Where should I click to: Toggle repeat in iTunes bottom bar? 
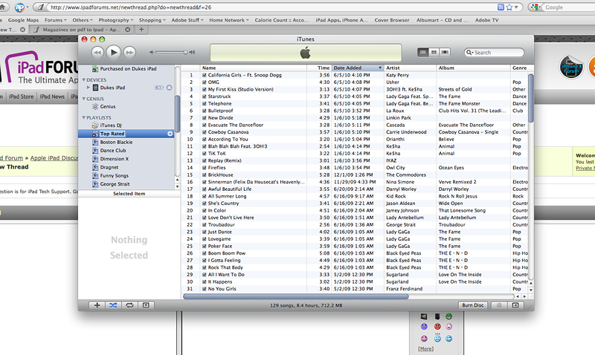click(129, 305)
